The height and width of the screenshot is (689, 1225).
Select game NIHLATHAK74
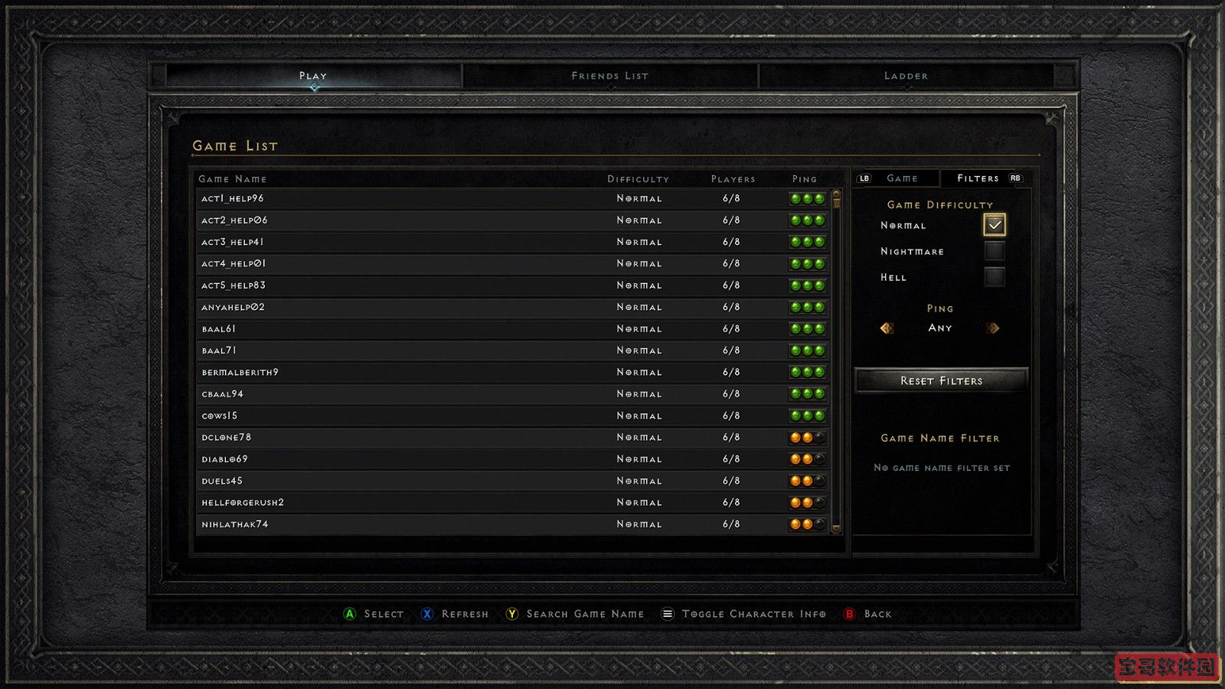coord(512,524)
